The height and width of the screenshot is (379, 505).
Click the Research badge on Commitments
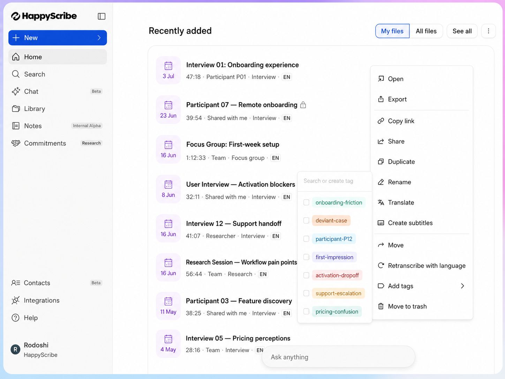tap(91, 143)
